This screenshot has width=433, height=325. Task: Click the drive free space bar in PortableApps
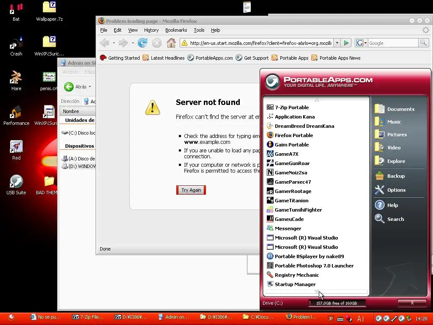coord(337,303)
